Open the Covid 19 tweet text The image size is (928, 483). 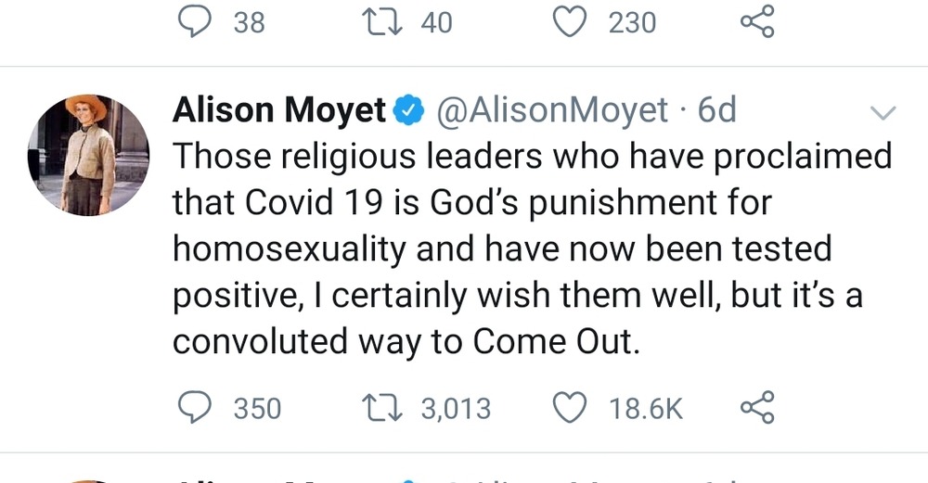(531, 248)
